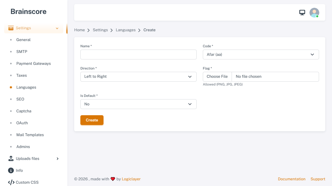Go to Settings breadcrumb
Image resolution: width=332 pixels, height=186 pixels.
pos(100,30)
